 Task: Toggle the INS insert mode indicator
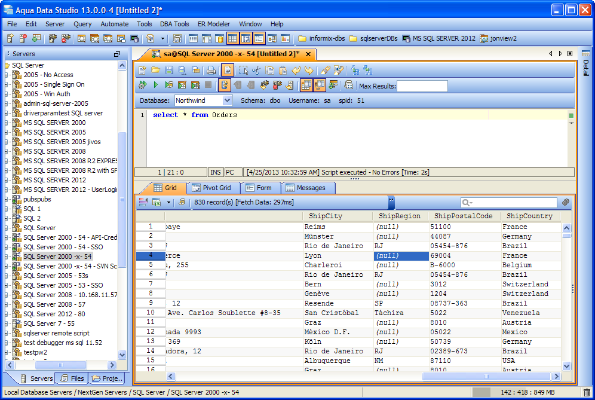coord(216,172)
